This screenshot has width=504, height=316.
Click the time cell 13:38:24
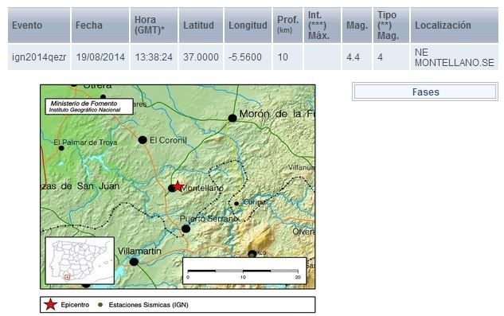[x=154, y=57]
